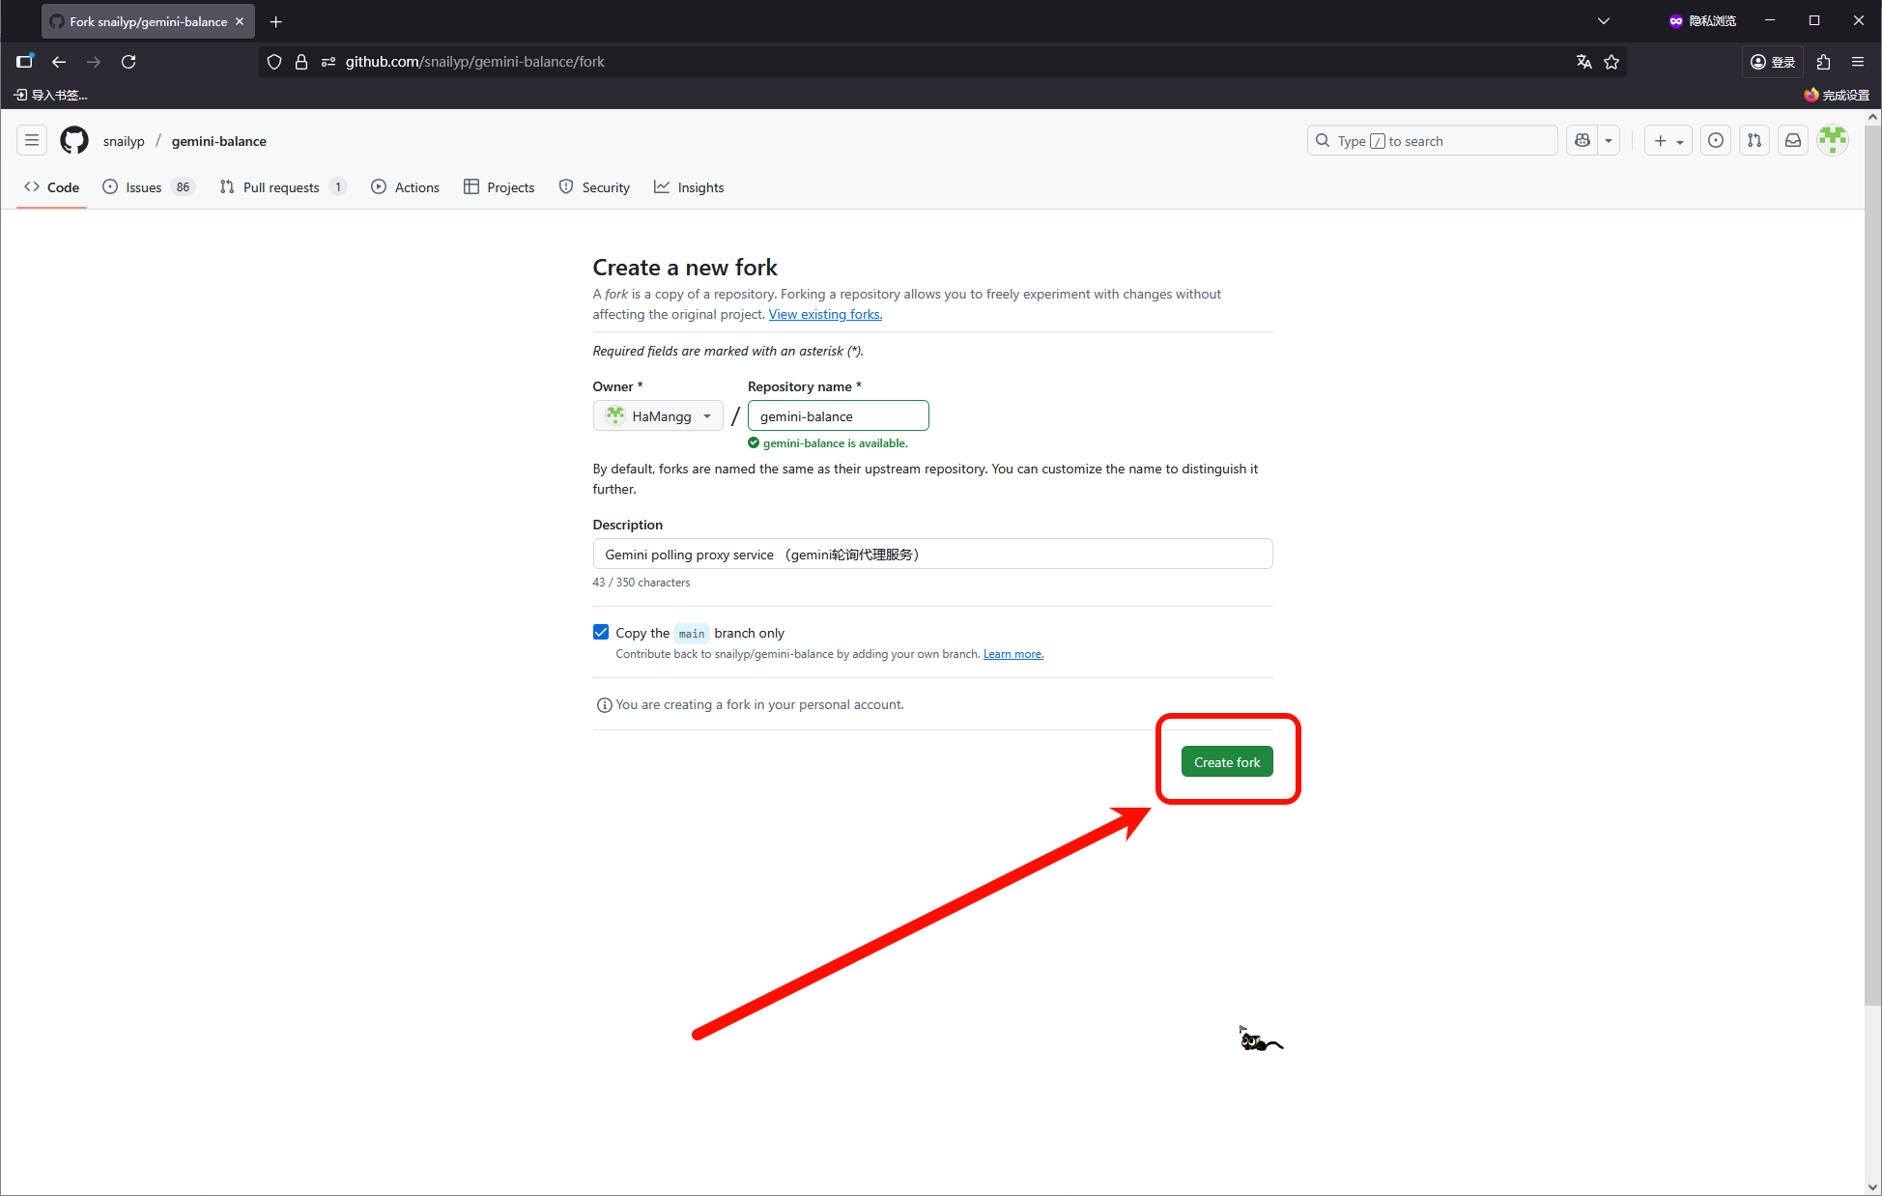Open the notifications inbox icon

[x=1793, y=140]
